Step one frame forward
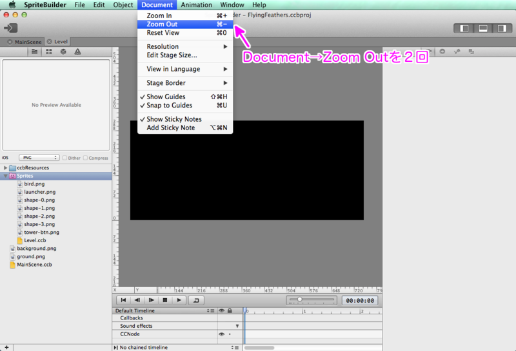516x351 pixels. (151, 300)
